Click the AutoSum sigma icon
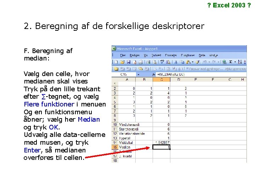 click(231, 62)
